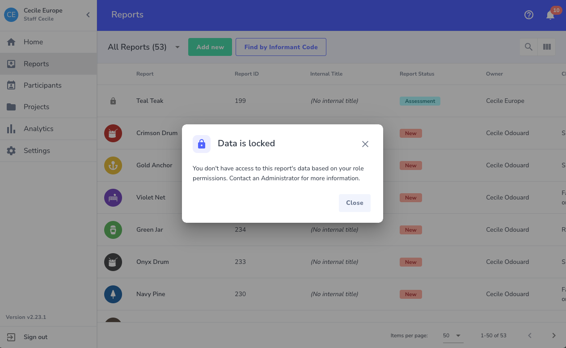Sign out of the account
Viewport: 566px width, 348px height.
point(35,337)
